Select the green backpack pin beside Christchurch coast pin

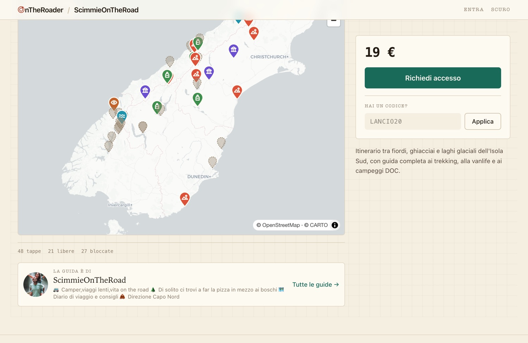(197, 99)
